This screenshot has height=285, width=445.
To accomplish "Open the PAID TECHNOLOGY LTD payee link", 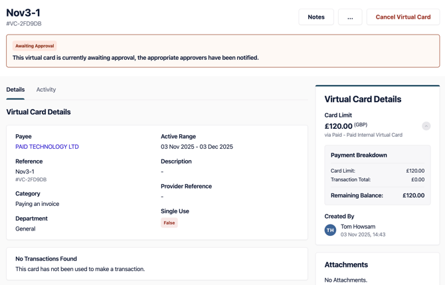I will (47, 147).
